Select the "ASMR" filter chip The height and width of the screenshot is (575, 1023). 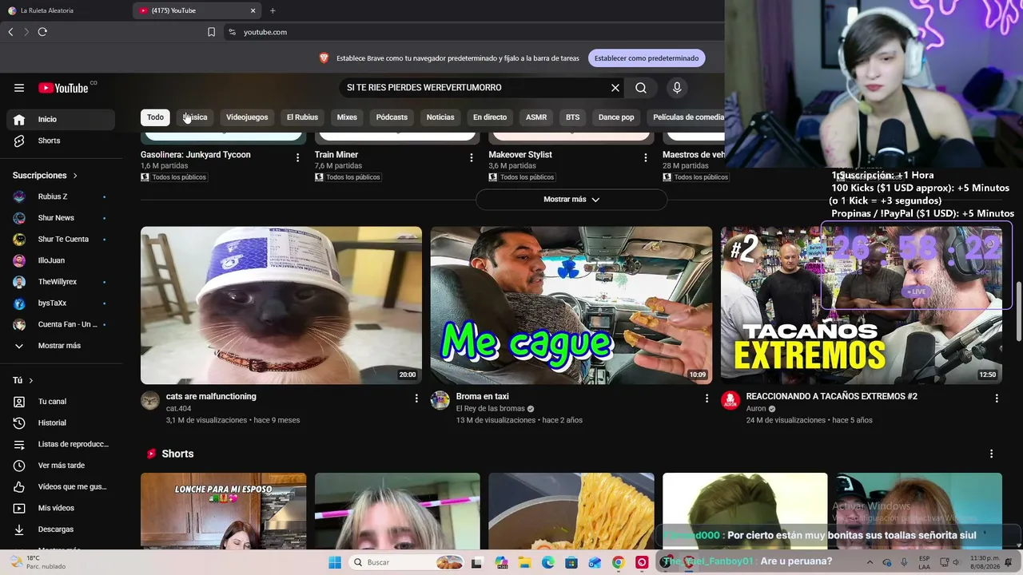pos(536,117)
